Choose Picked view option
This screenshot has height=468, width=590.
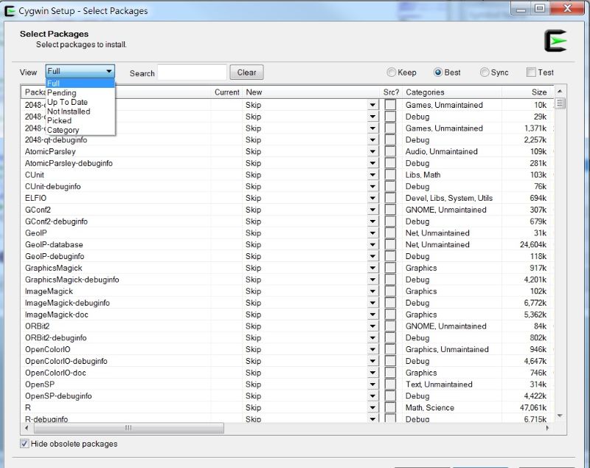pos(80,120)
